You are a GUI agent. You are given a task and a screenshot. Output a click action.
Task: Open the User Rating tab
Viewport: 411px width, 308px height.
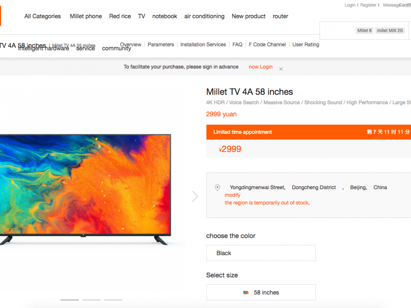click(x=305, y=44)
